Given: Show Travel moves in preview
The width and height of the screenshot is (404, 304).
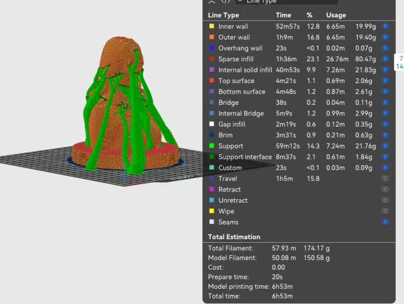Looking at the screenshot, I should tap(385, 178).
